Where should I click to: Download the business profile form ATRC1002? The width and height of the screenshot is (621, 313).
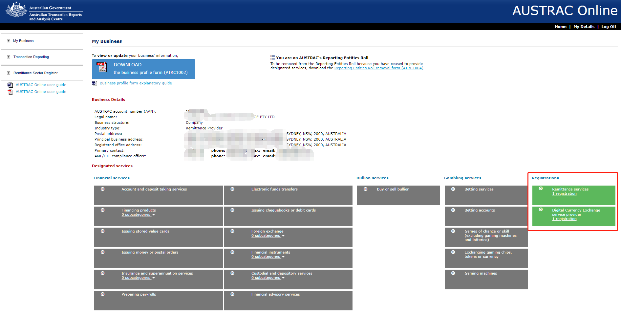coord(143,69)
